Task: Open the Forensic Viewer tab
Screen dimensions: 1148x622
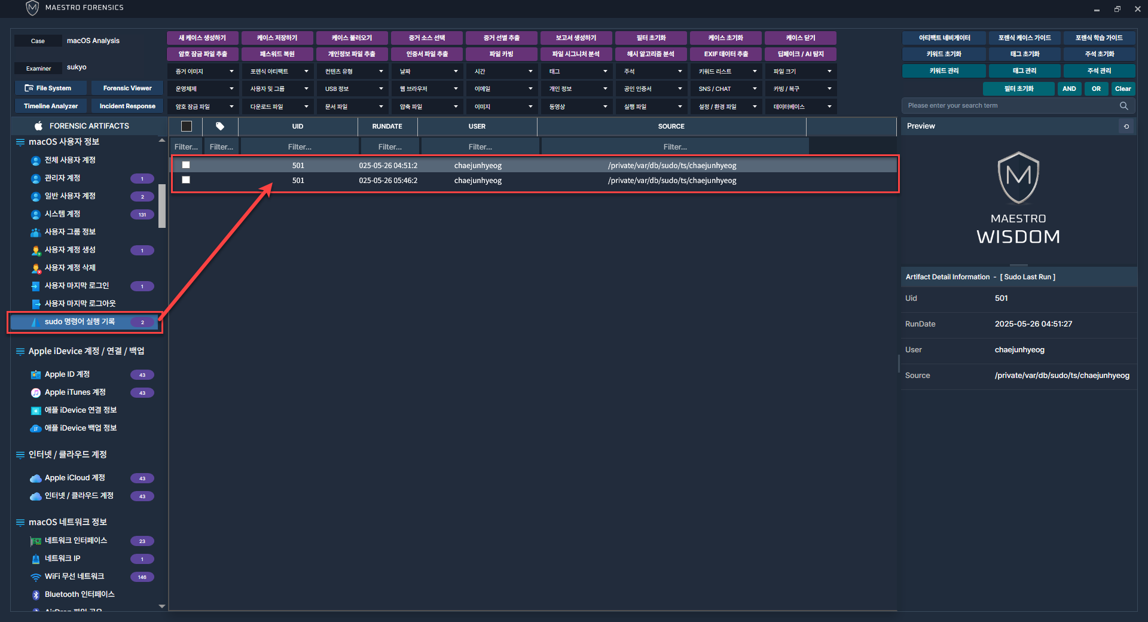Action: (x=127, y=88)
